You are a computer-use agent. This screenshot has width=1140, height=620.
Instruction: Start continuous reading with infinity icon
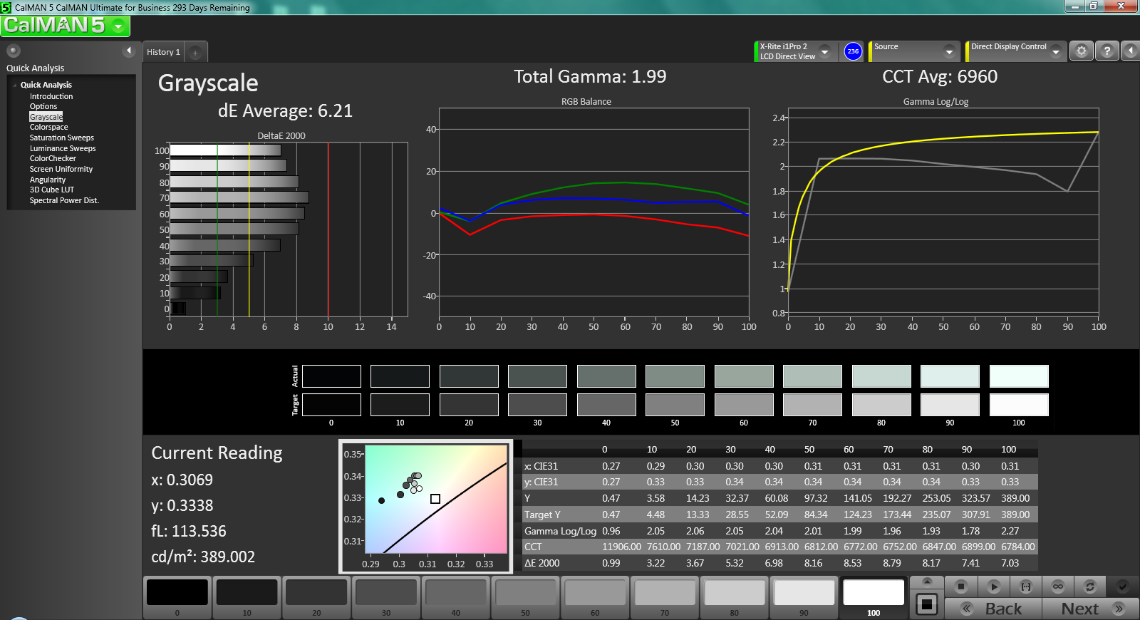1057,587
